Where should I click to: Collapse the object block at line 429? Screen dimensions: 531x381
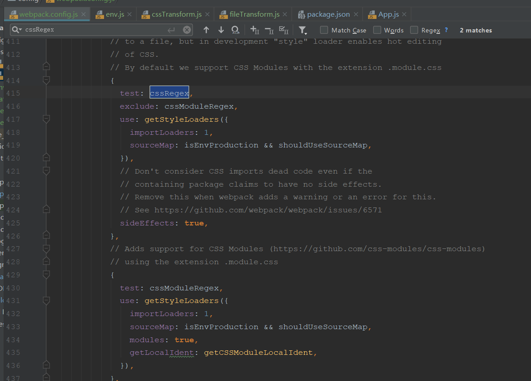click(46, 274)
